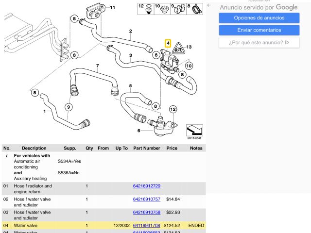
Task: Click callout number 7 on the diagram
Action: (x=97, y=66)
